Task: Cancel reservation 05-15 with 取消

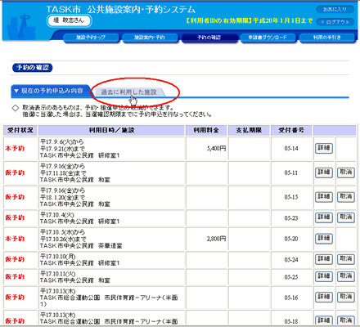Action: [x=346, y=197]
